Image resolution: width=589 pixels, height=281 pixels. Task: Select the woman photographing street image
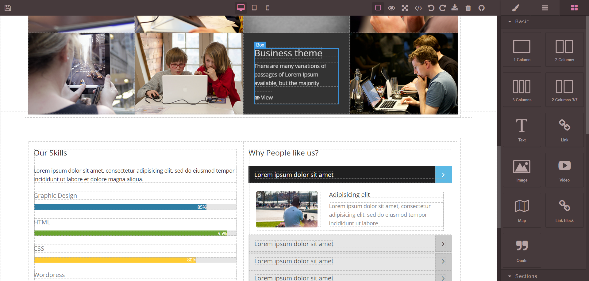pos(82,74)
